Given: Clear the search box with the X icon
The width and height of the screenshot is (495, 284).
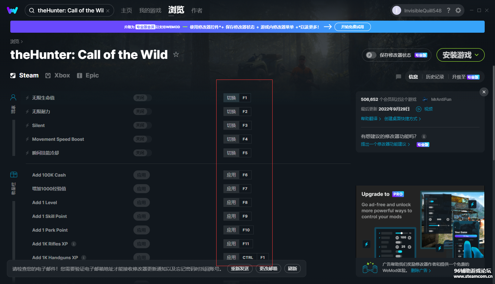Looking at the screenshot, I should (108, 11).
